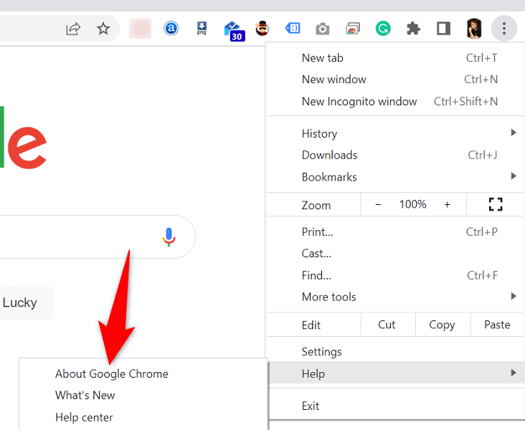Click the three-dot Chrome menu button

504,29
